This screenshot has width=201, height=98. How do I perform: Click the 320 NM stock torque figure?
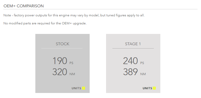point(64,72)
